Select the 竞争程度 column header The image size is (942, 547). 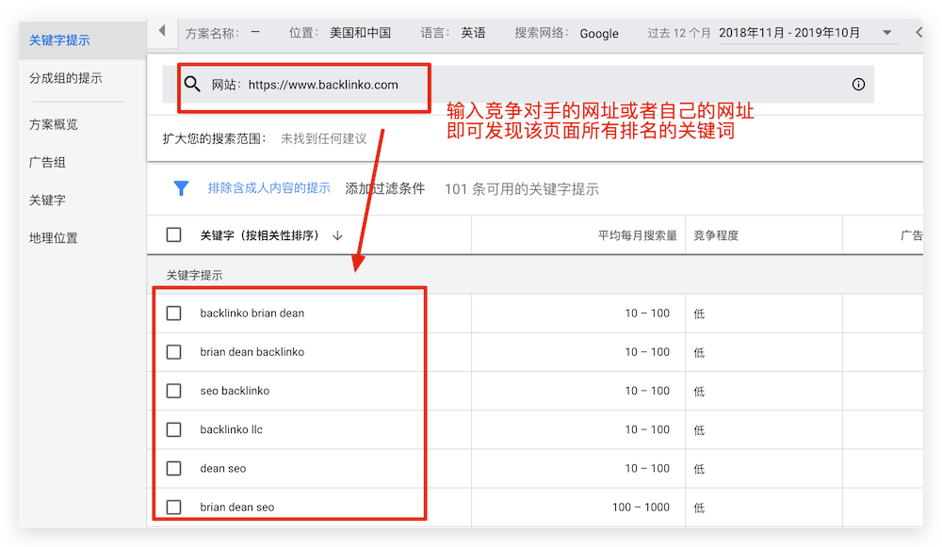[x=716, y=234]
